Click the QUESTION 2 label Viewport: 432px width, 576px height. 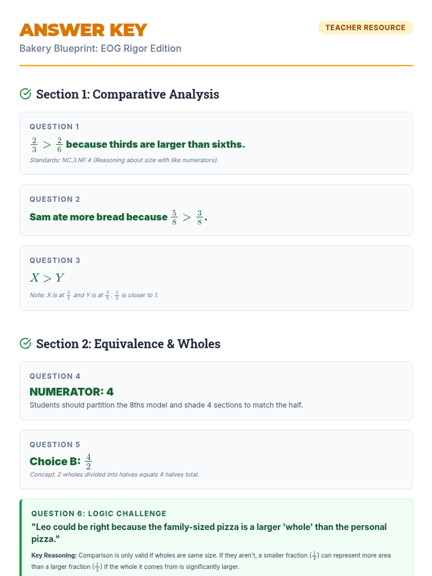[x=55, y=199]
